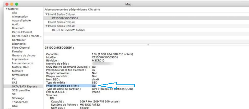
Task: Select the childless Intel 6 Series Chipset row
Action: (146, 22)
